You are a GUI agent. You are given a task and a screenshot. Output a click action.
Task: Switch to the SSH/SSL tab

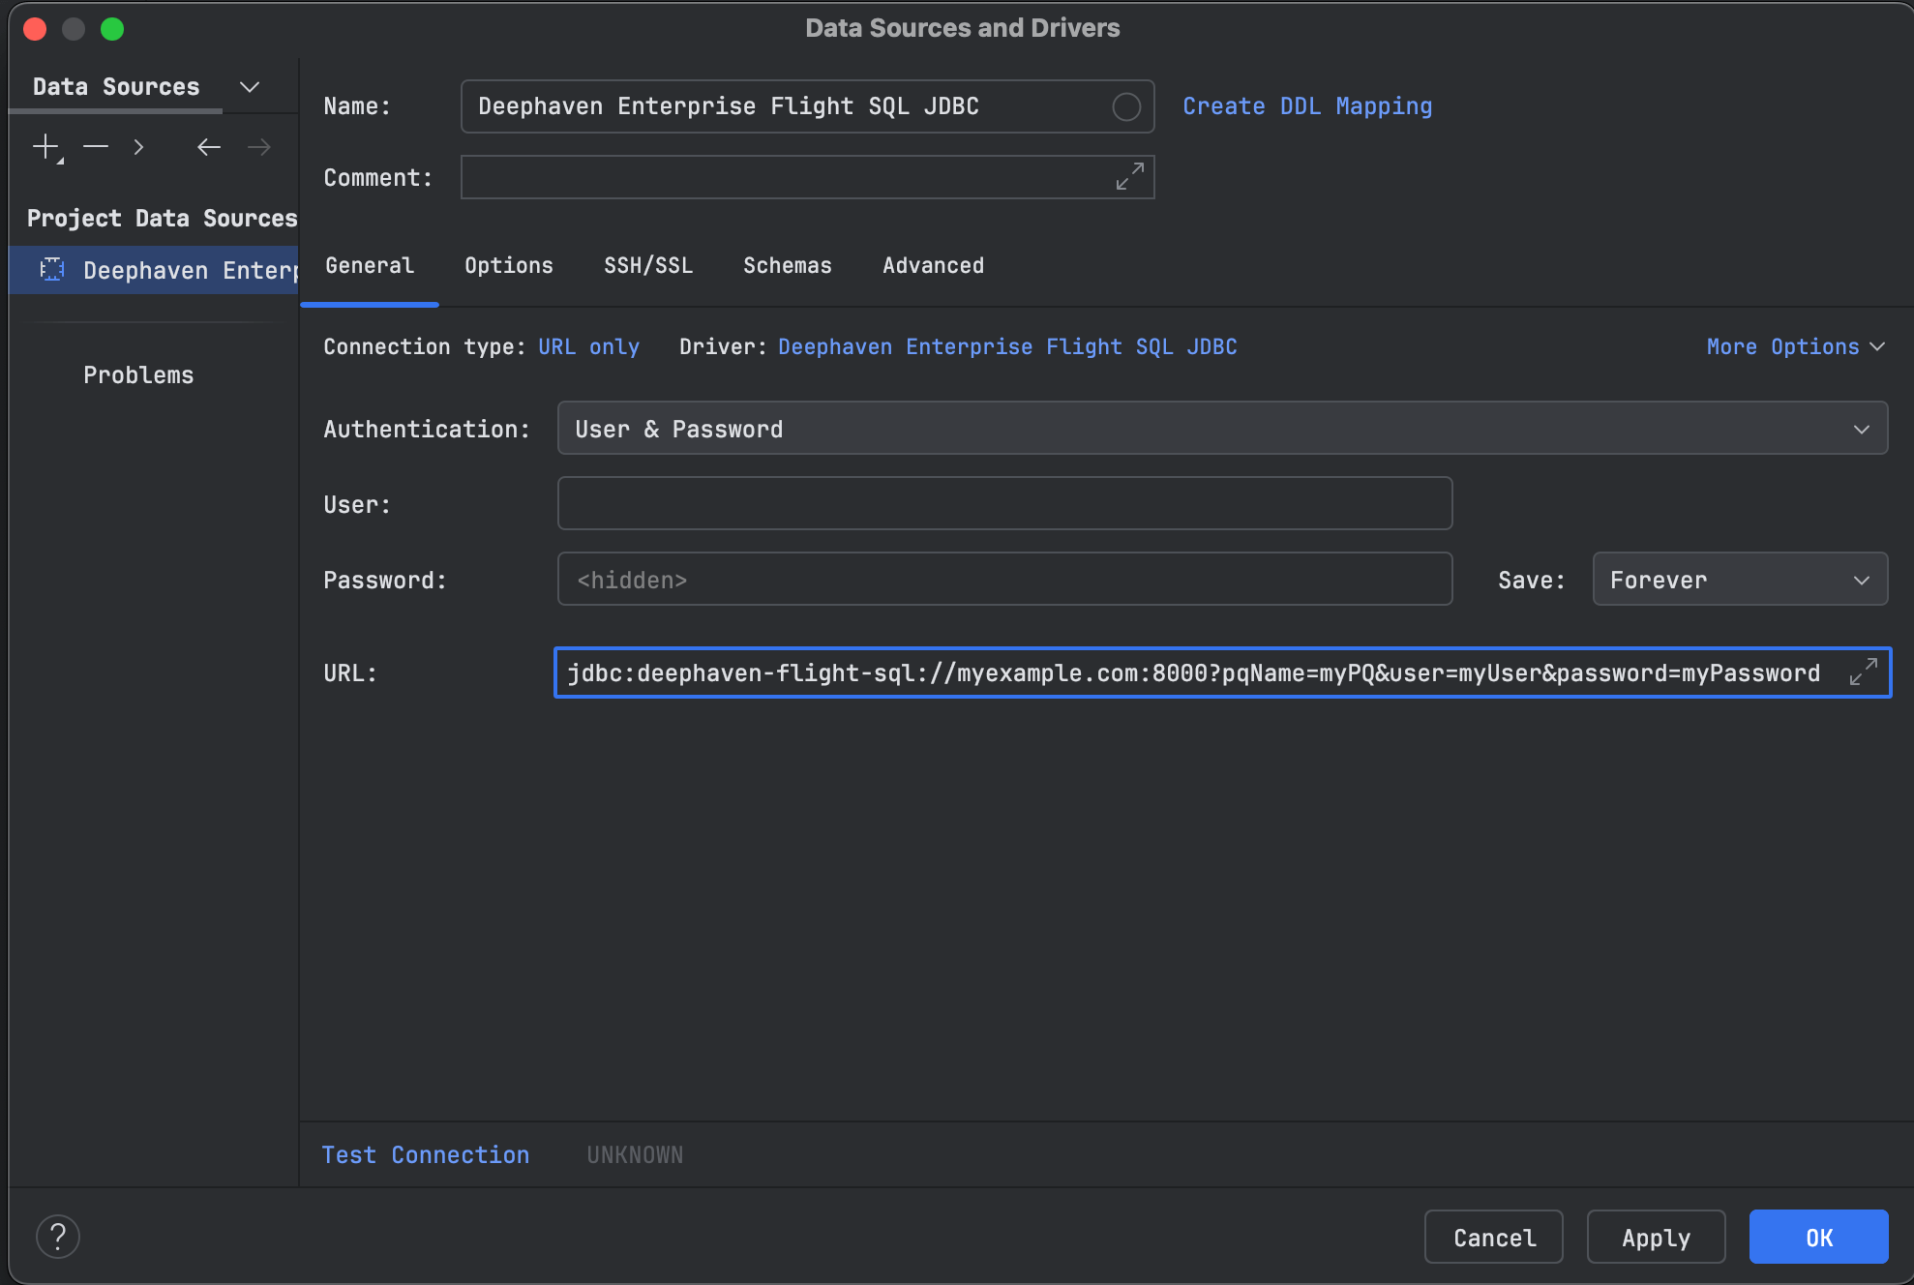[648, 265]
